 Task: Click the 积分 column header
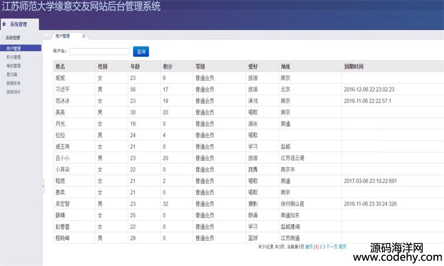(168, 66)
